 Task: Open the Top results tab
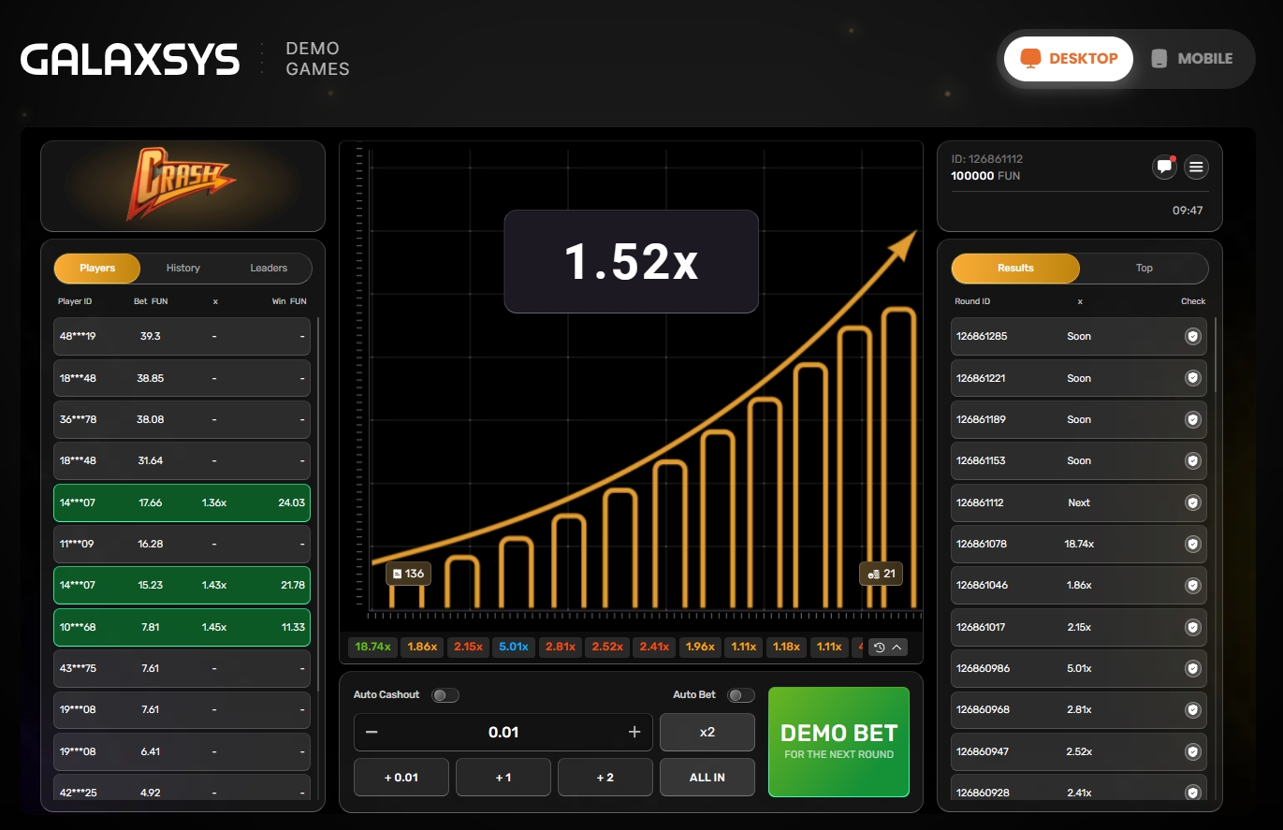pos(1144,268)
